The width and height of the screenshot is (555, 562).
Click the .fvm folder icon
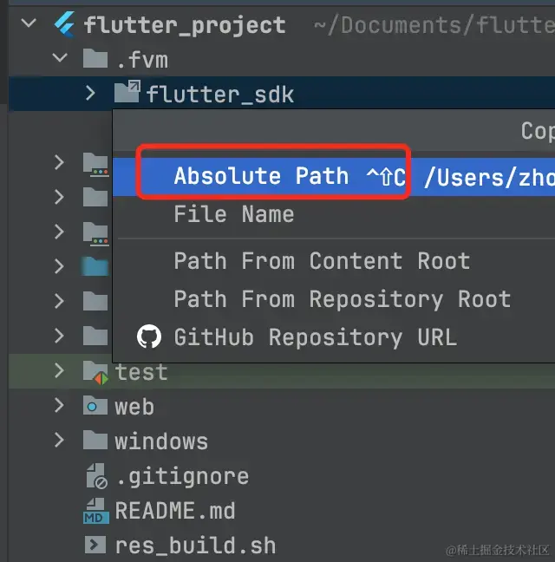[x=95, y=58]
